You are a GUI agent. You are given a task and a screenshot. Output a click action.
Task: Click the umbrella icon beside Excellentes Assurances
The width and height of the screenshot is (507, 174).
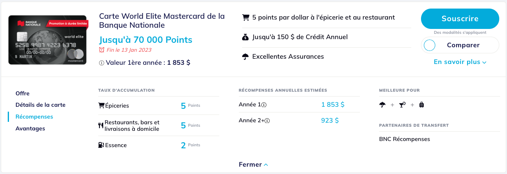245,57
